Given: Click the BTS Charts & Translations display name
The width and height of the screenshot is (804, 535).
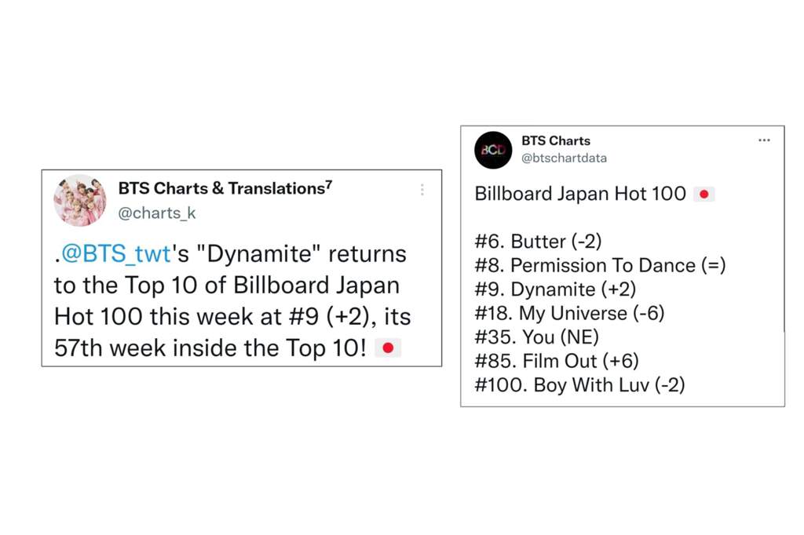Looking at the screenshot, I should tap(225, 188).
